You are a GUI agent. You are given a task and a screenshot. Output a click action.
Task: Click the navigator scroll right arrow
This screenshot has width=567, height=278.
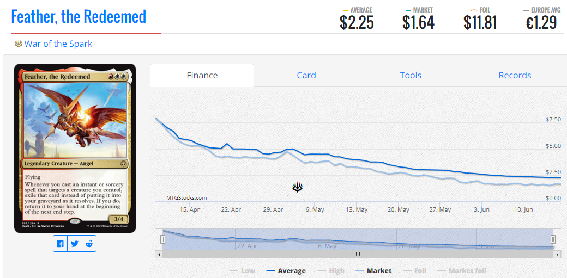pos(557,254)
